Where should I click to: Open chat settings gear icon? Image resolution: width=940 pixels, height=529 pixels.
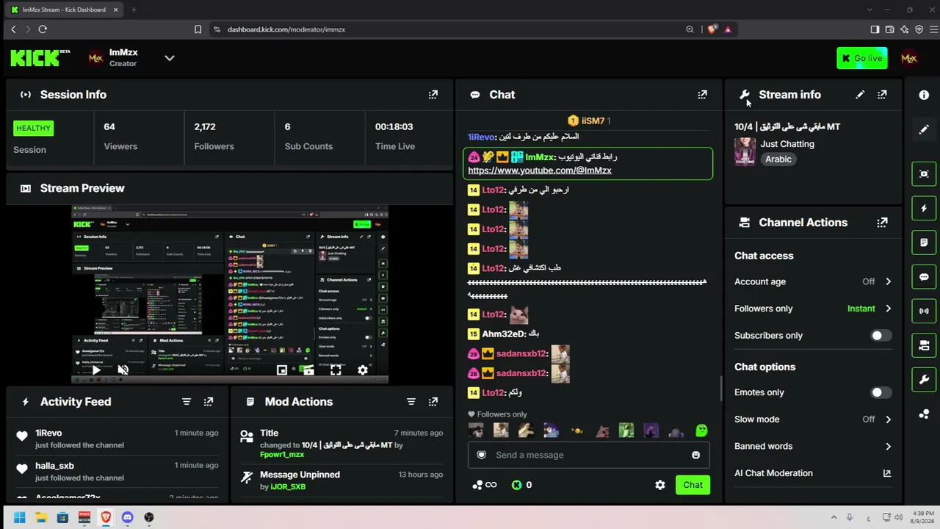tap(660, 485)
